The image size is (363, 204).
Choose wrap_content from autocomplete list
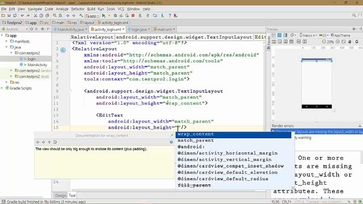click(233, 134)
